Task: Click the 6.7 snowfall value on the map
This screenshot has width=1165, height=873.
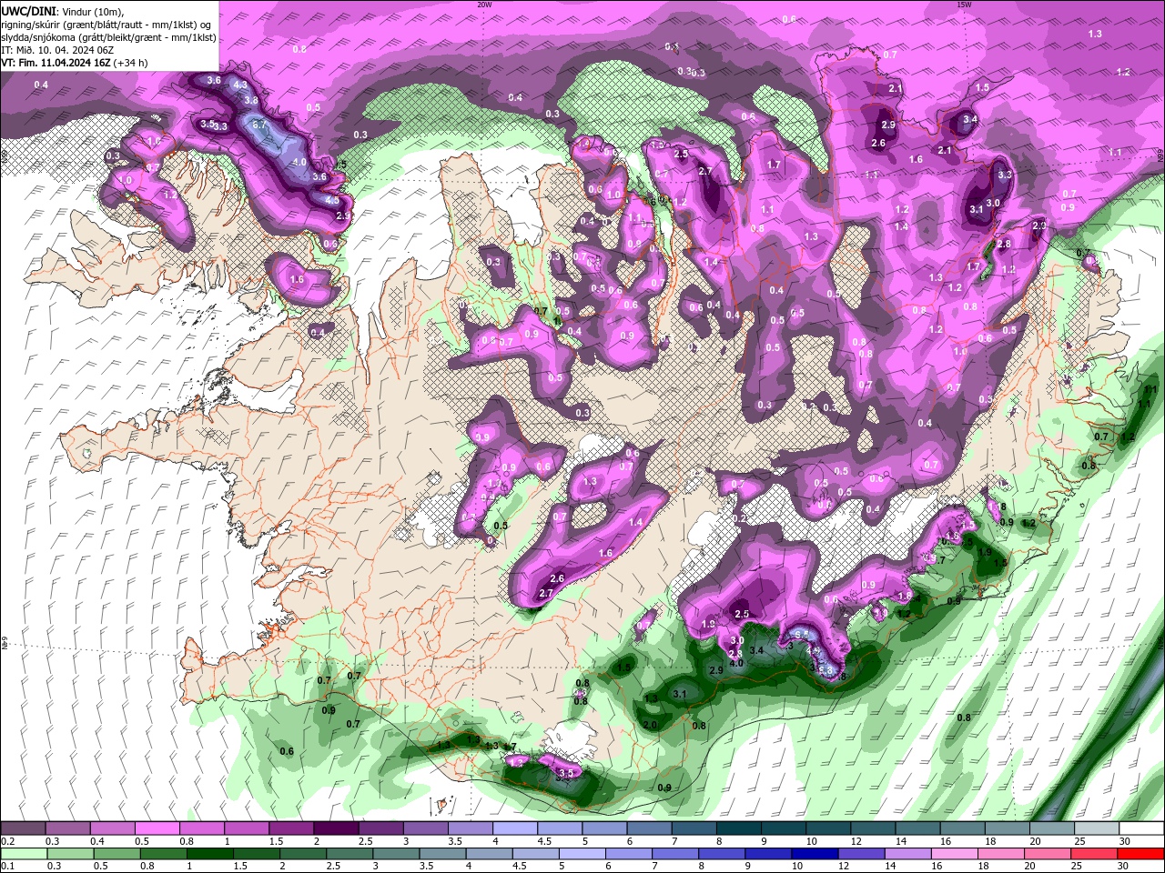Action: click(258, 125)
